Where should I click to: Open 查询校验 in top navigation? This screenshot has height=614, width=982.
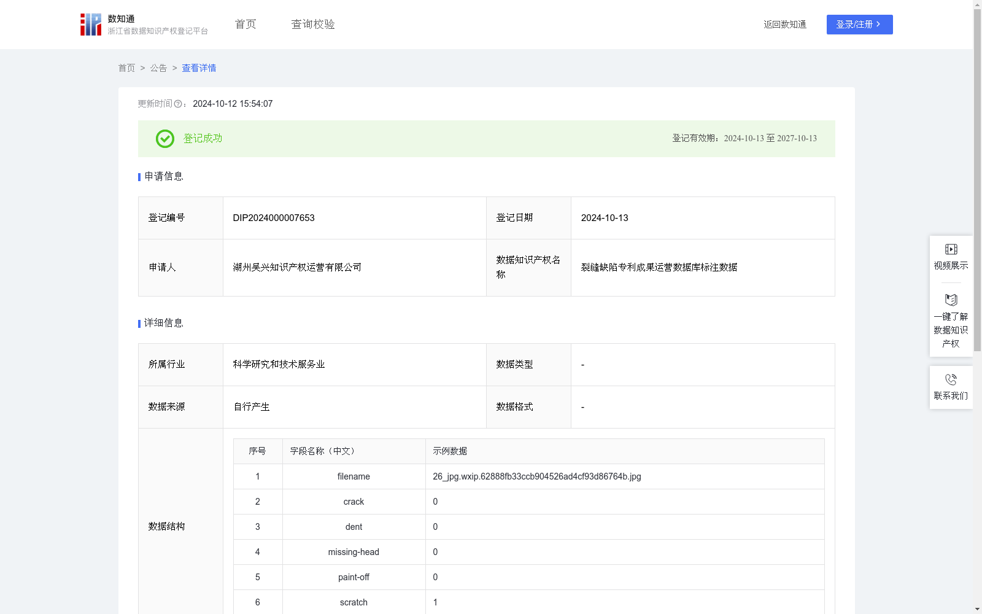[x=313, y=24]
